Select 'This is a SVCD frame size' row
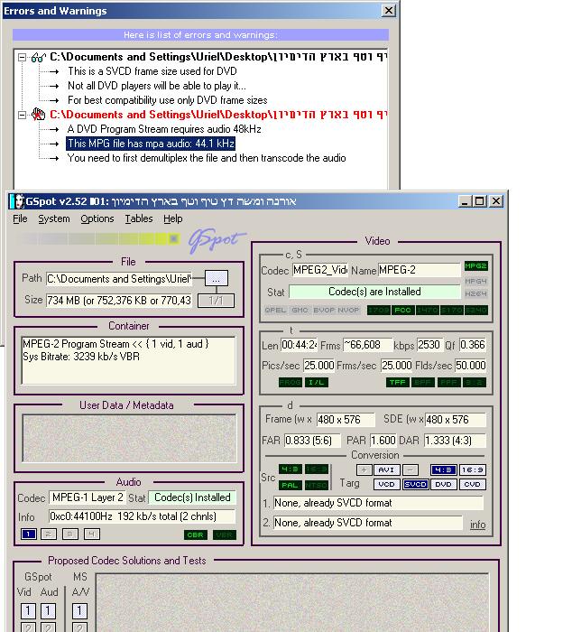572x632 pixels. tap(152, 71)
